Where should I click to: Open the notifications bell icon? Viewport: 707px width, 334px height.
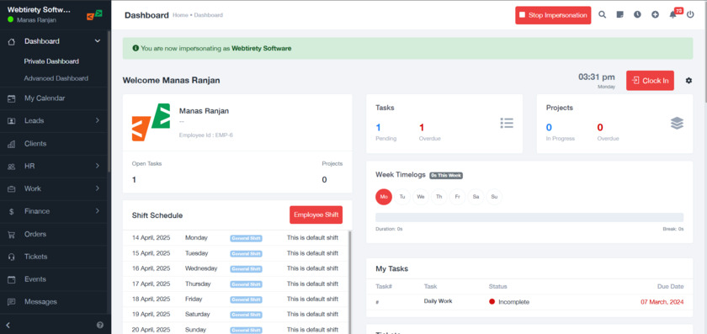coord(672,15)
